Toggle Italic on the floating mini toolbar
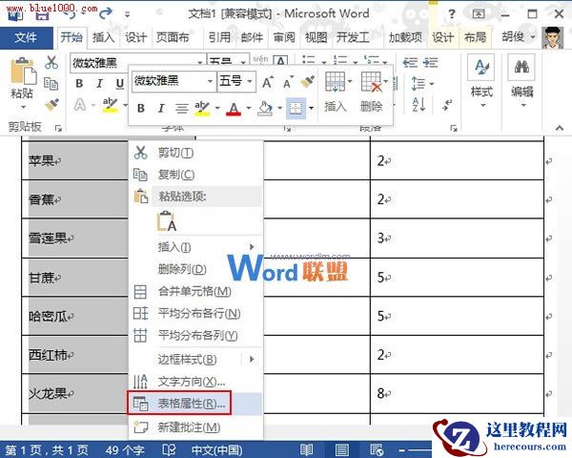This screenshot has height=458, width=572. [161, 108]
